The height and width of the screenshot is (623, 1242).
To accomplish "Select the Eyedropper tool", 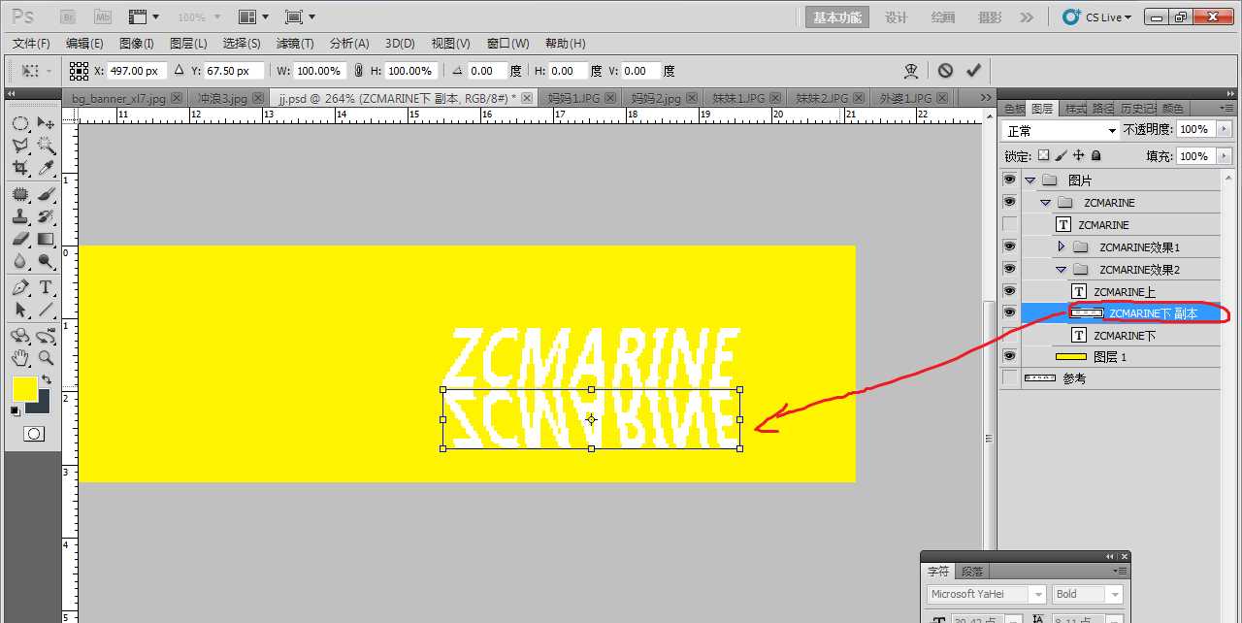I will click(x=46, y=168).
